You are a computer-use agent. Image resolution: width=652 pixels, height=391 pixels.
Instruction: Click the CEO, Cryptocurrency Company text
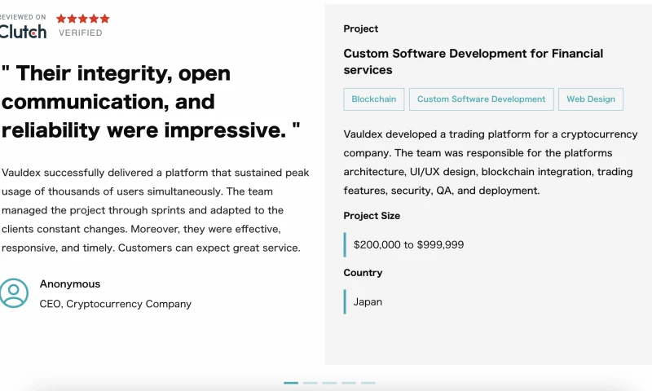click(x=116, y=304)
